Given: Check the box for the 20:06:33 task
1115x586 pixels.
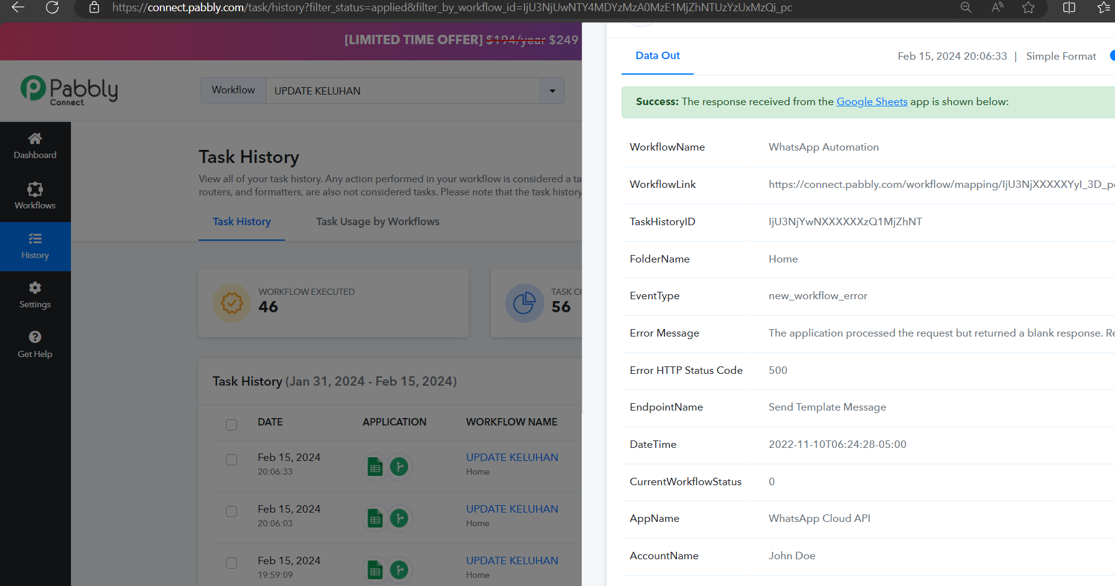Looking at the screenshot, I should pyautogui.click(x=231, y=460).
